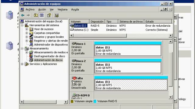Select the Herramientas del sistema tools icon
The height and width of the screenshot is (109, 195).
click(27, 25)
